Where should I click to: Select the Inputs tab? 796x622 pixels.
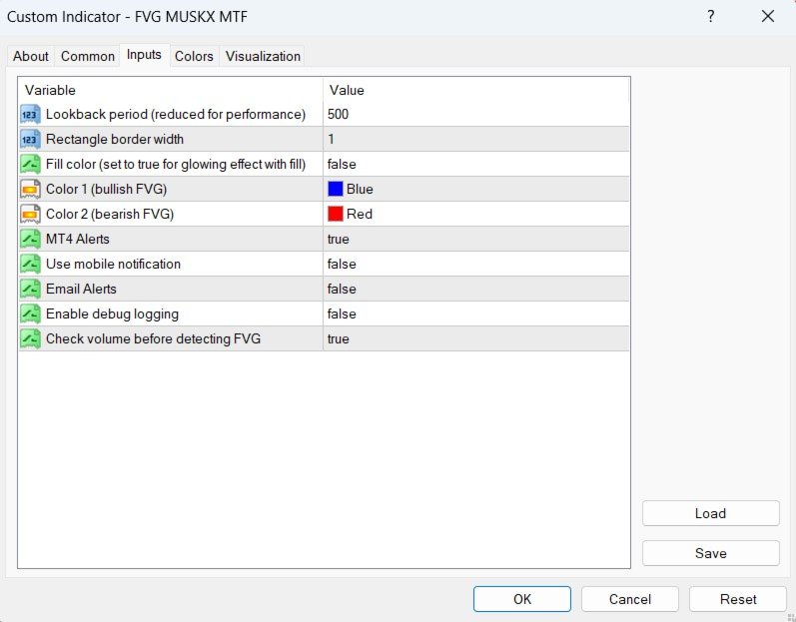tap(144, 55)
